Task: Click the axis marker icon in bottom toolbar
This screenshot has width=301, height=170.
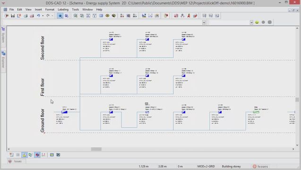Action: (43, 154)
